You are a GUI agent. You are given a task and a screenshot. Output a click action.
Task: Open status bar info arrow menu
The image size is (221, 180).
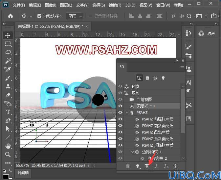pyautogui.click(x=88, y=165)
